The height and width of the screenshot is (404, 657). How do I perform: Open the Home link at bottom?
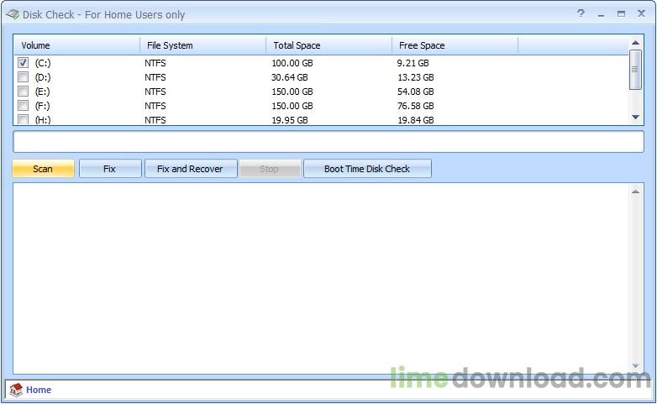point(39,390)
